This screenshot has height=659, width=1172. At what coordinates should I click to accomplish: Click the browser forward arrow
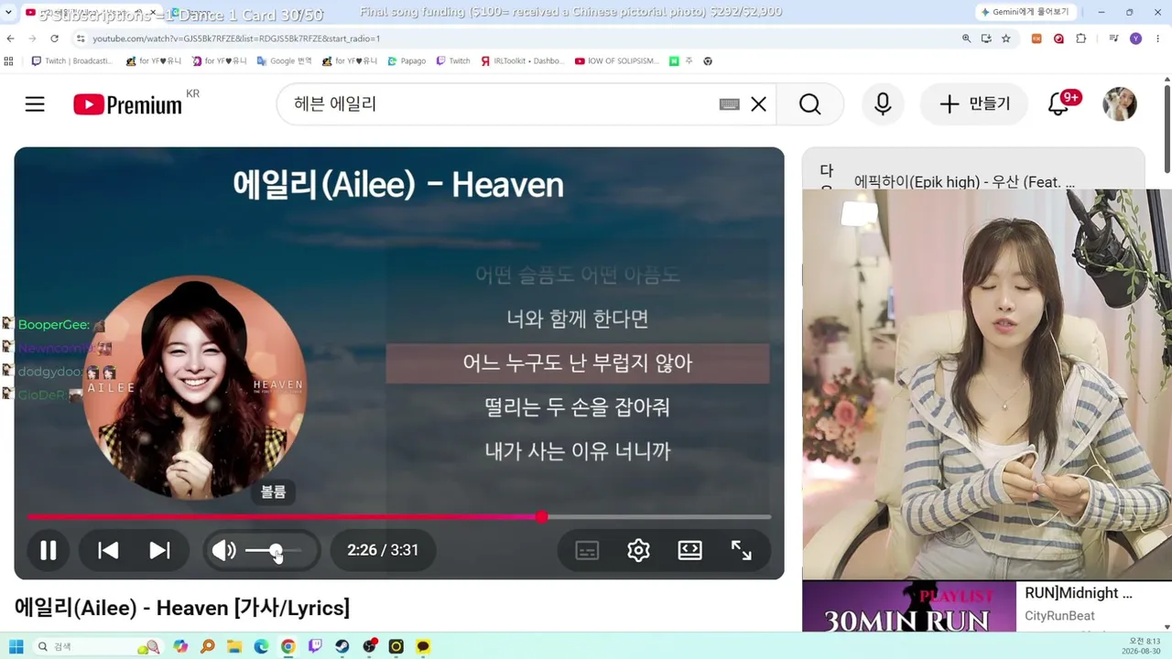33,38
